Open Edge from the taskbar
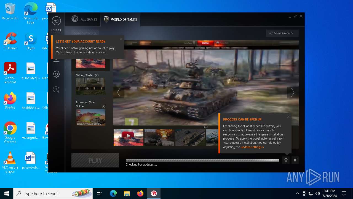 click(113, 193)
